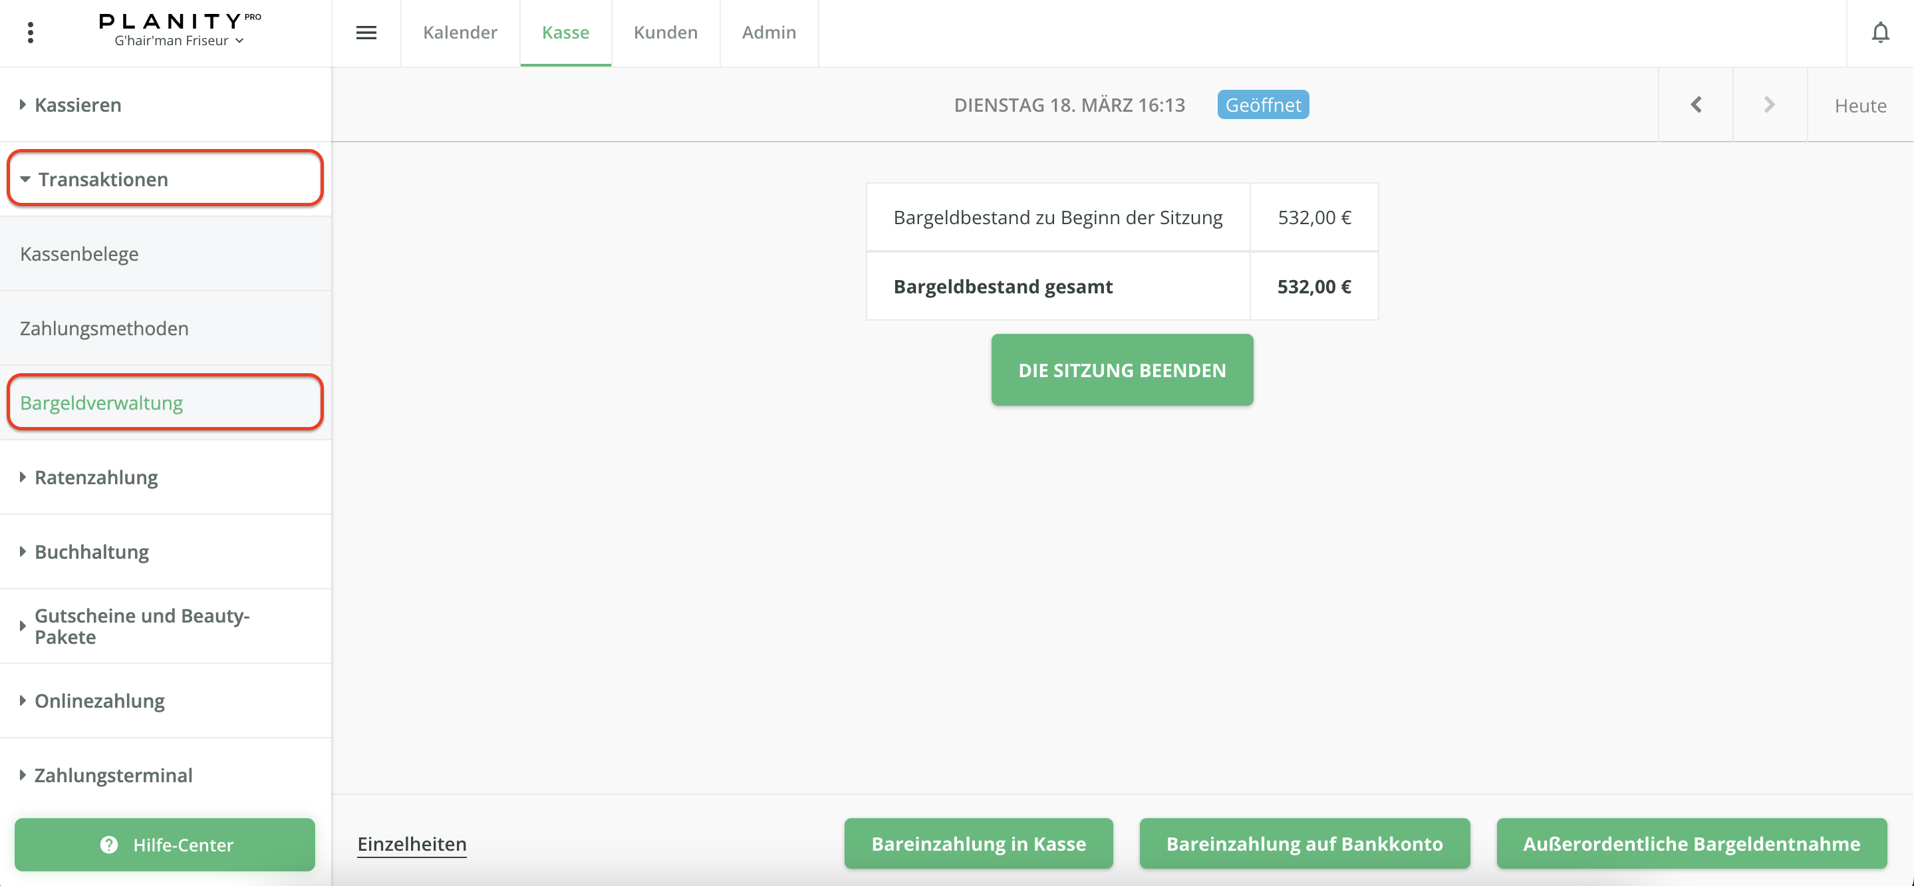Image resolution: width=1914 pixels, height=886 pixels.
Task: Open the Hilfe-Center help button
Action: pyautogui.click(x=165, y=844)
